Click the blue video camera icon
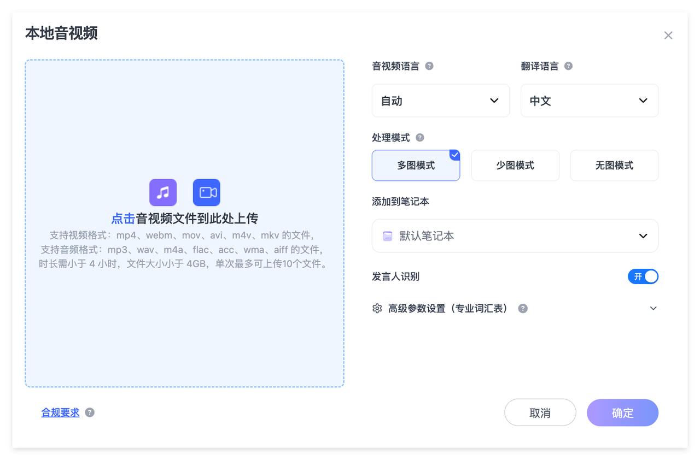The height and width of the screenshot is (460, 700). point(207,192)
